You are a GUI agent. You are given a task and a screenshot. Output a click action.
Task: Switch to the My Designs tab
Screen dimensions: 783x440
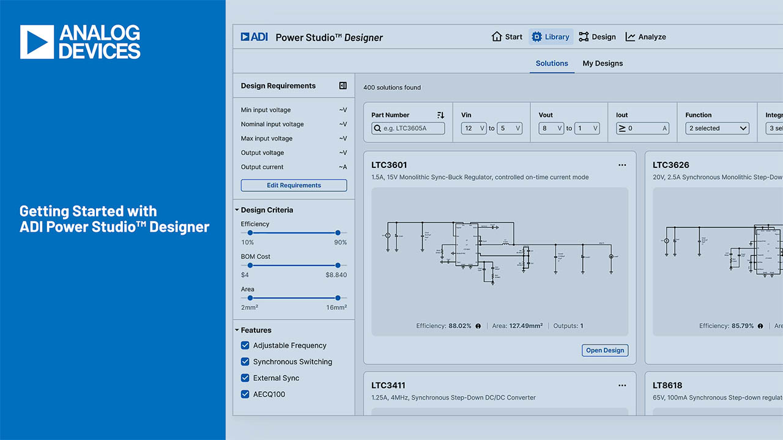click(x=603, y=64)
